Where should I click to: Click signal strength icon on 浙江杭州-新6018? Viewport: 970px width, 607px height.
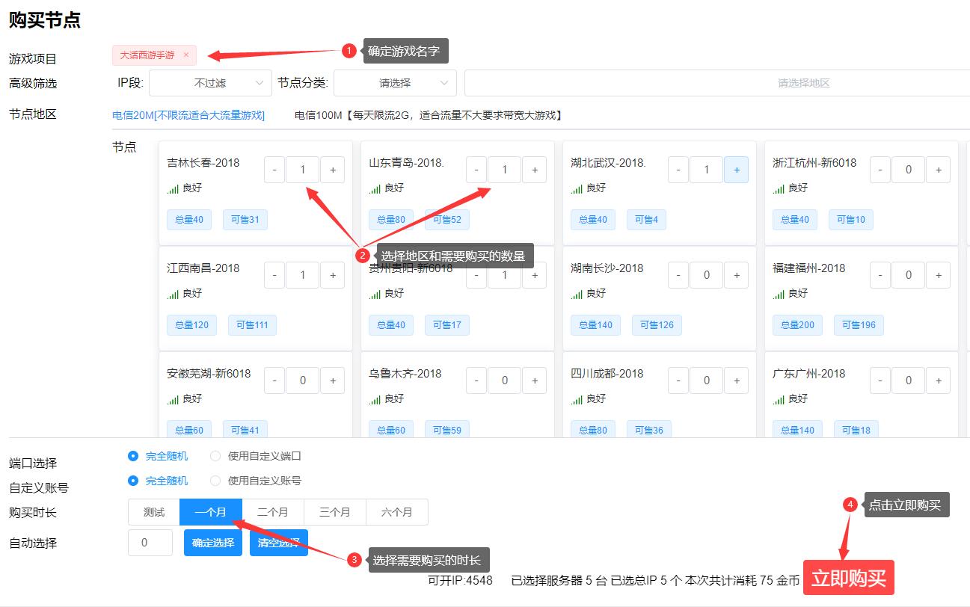[x=779, y=189]
